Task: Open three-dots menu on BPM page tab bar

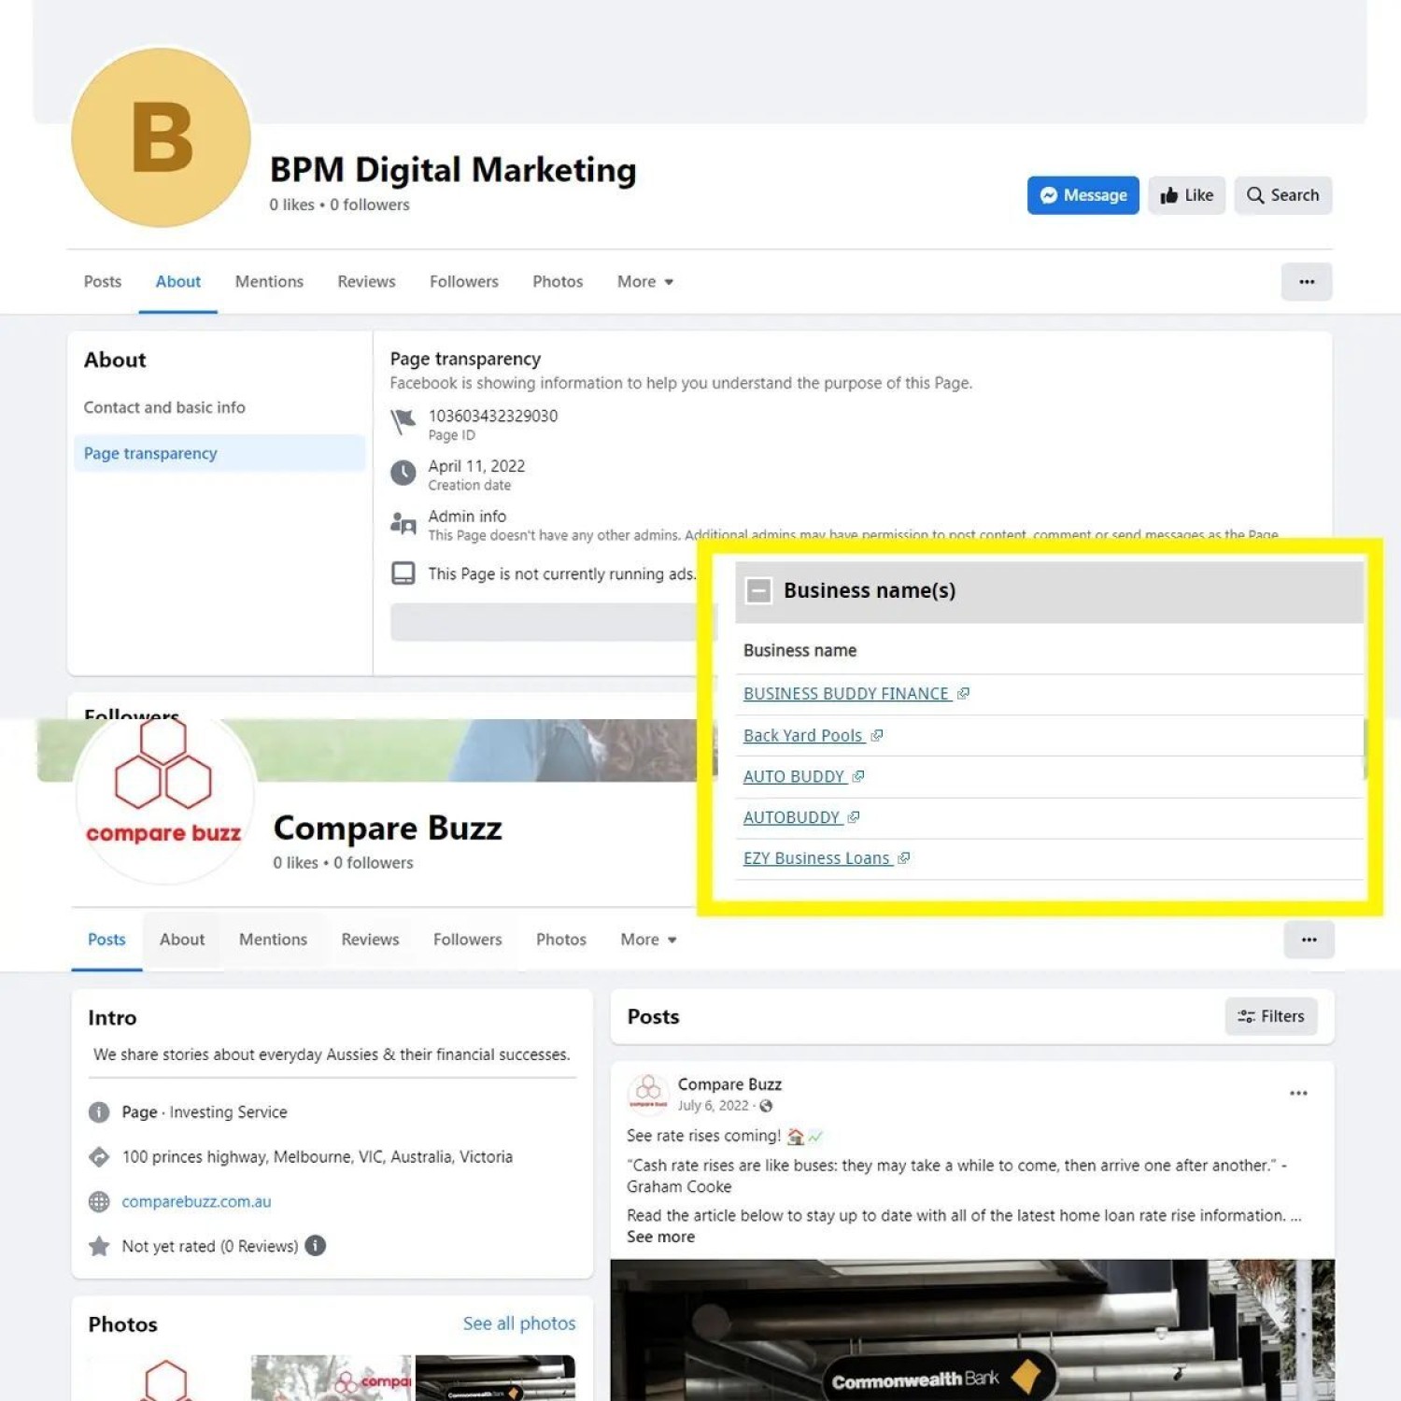Action: [x=1306, y=282]
